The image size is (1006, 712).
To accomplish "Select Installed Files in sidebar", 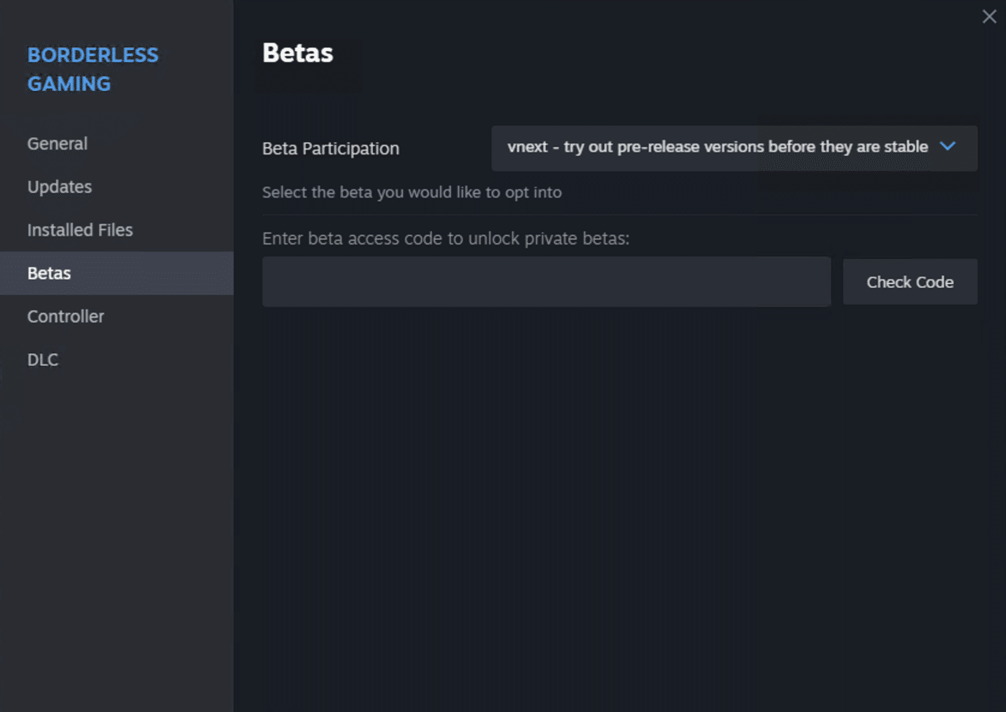I will coord(116,230).
